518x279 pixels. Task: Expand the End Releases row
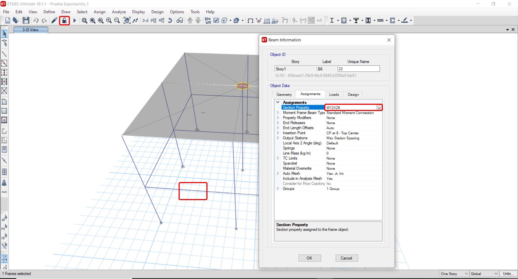(x=278, y=123)
